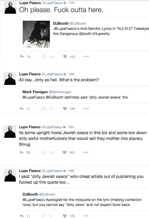Reply to "All day...dirty as hell" tweet
The image size is (149, 218).
(x=22, y=108)
